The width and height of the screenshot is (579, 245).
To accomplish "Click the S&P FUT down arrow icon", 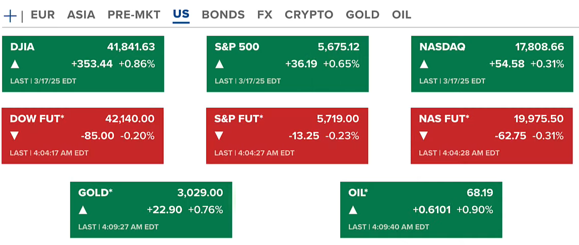I will [219, 136].
